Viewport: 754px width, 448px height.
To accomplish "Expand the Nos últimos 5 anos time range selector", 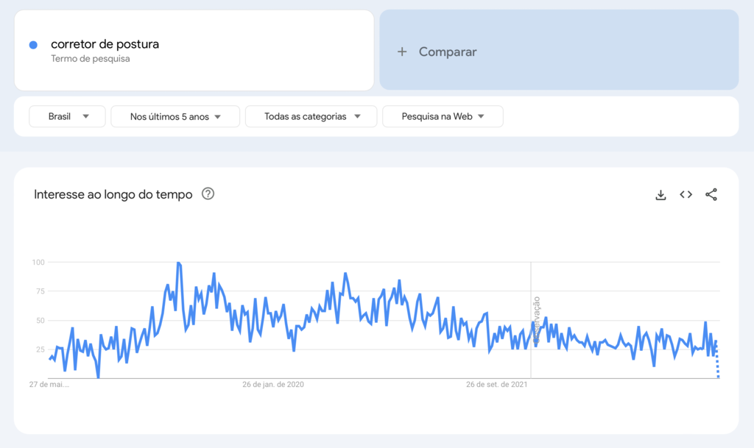I will click(175, 116).
